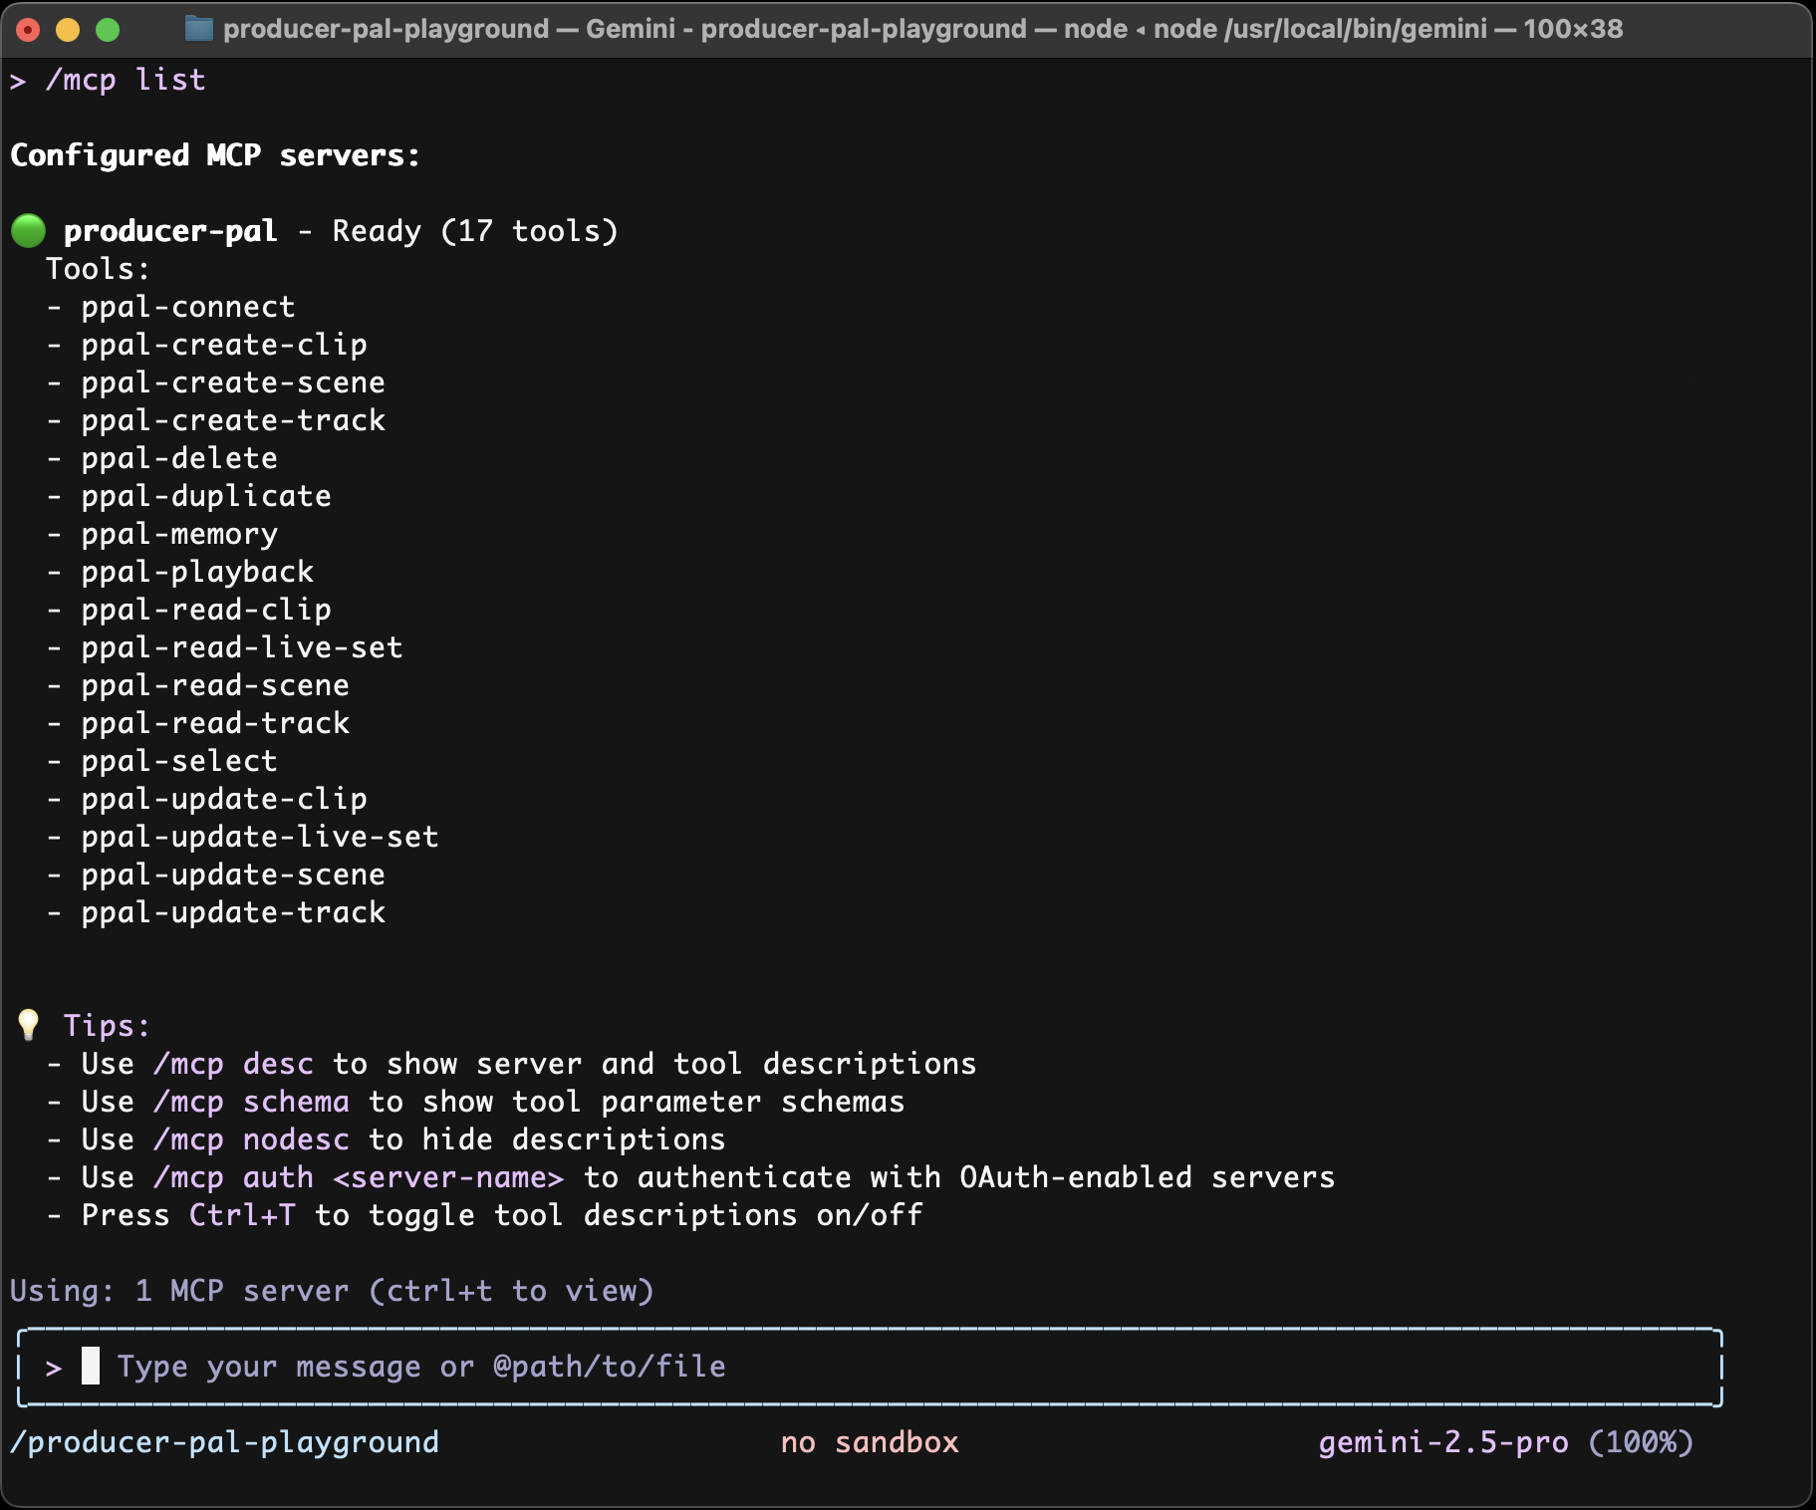This screenshot has height=1510, width=1816.
Task: Click the folder icon in the title bar
Action: [x=198, y=29]
